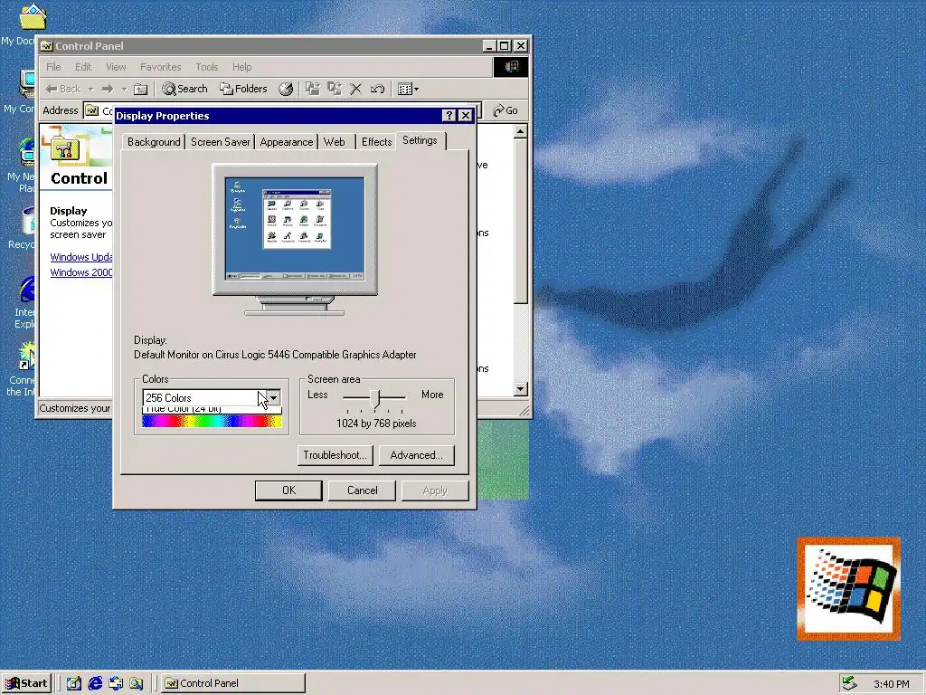The height and width of the screenshot is (695, 926).
Task: Click the Screen area resolution slider thumb
Action: (x=375, y=398)
